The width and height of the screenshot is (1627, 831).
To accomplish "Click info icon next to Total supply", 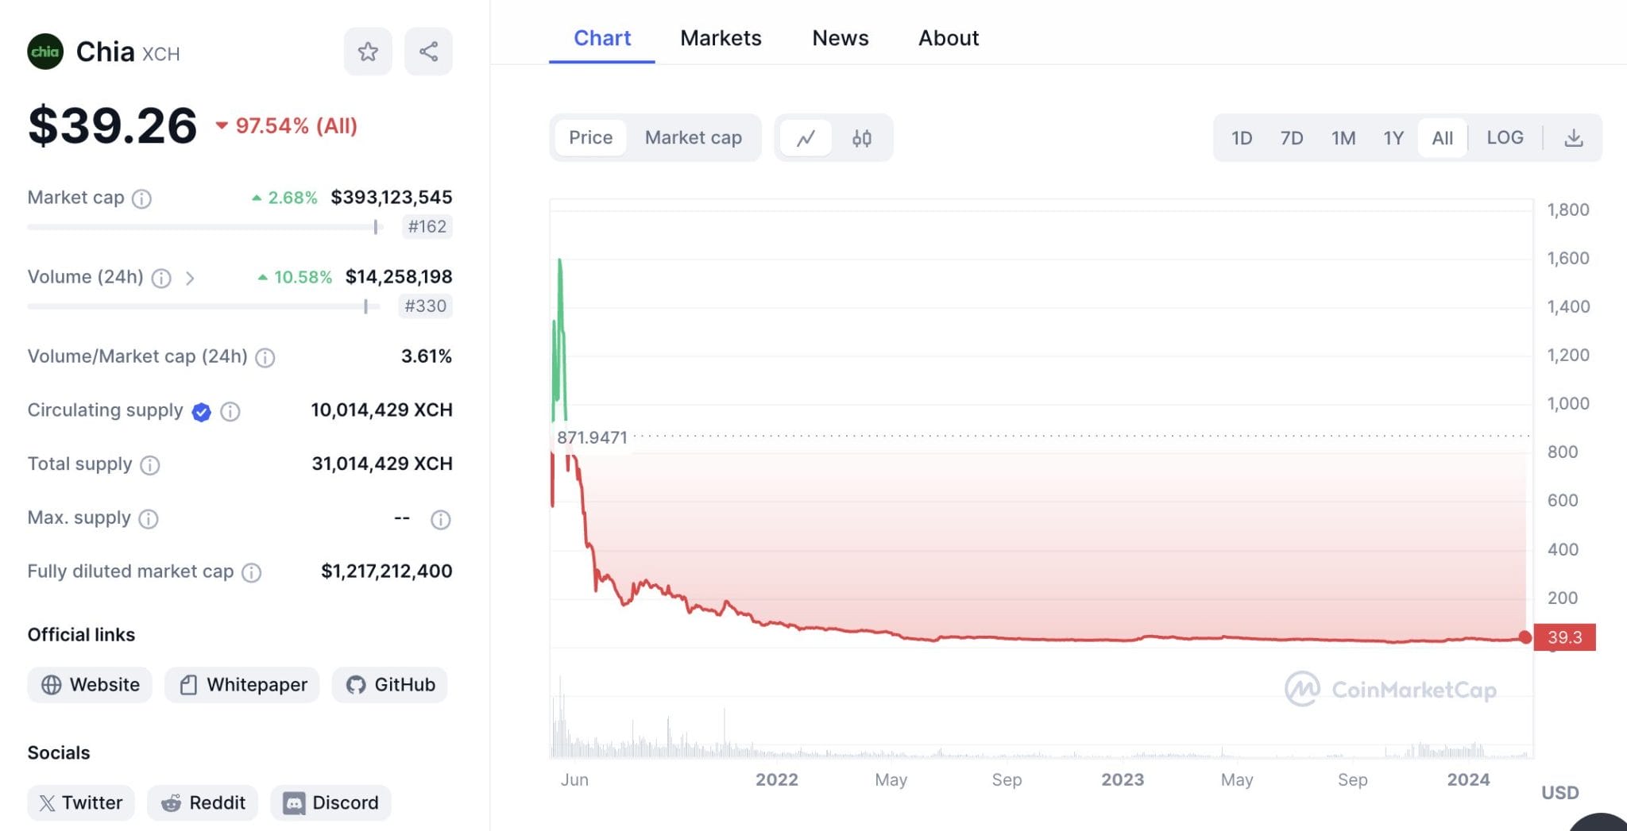I will [x=150, y=465].
